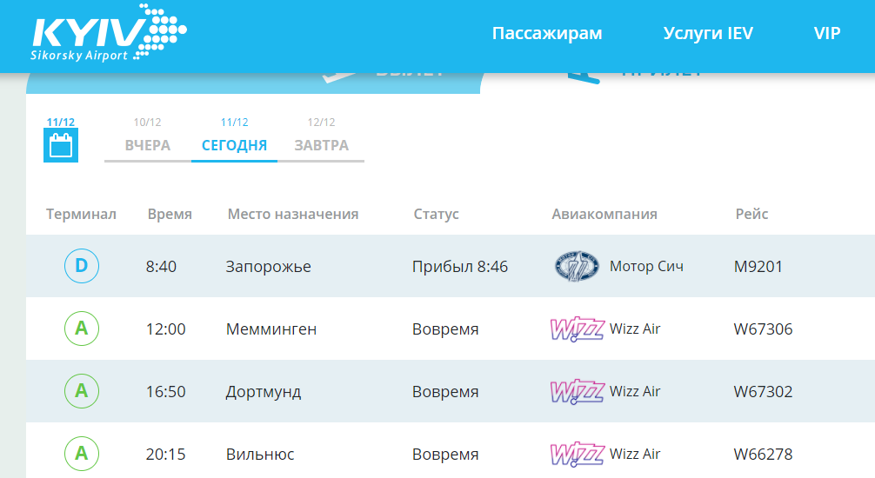
Task: Click the Авиакомпания column header
Action: point(604,214)
